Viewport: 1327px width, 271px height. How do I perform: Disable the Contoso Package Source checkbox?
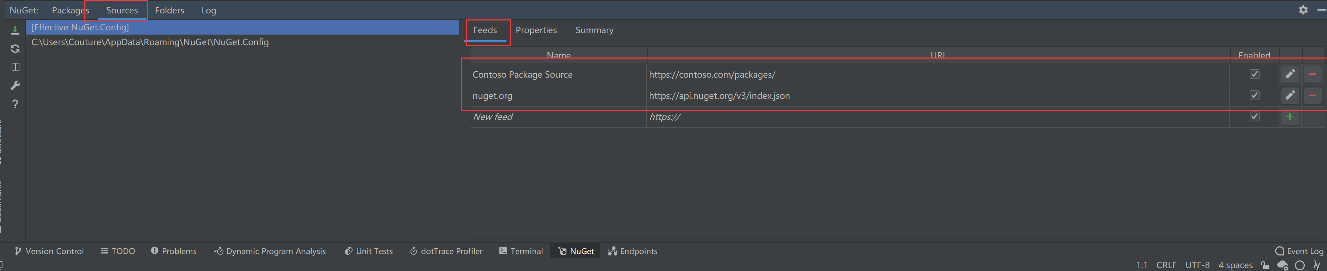[x=1254, y=75]
